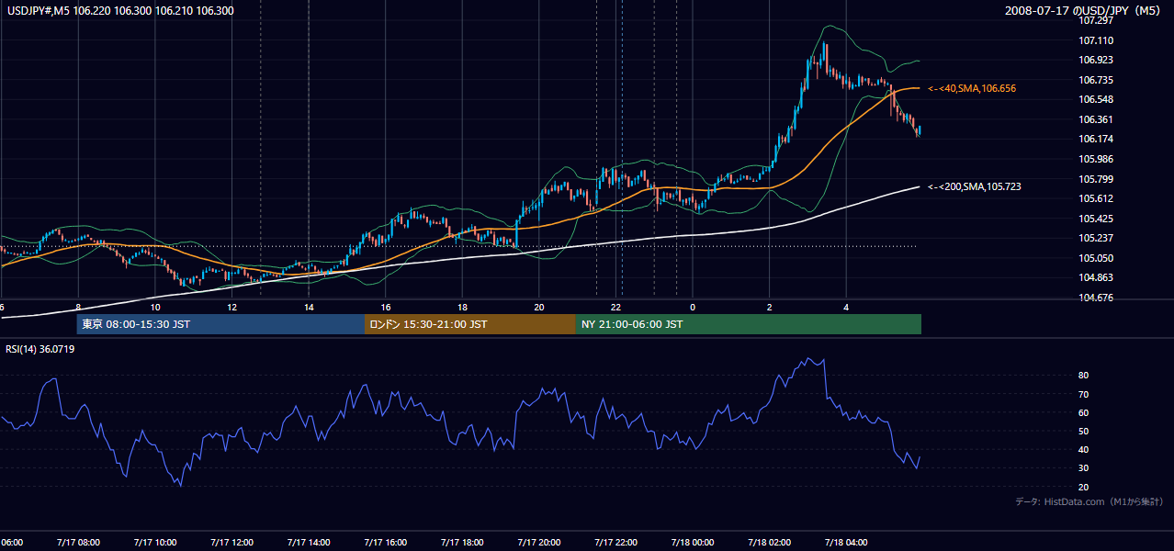Screen dimensions: 1174x551
Task: Click price axis value 105.612
Action: [x=1097, y=198]
